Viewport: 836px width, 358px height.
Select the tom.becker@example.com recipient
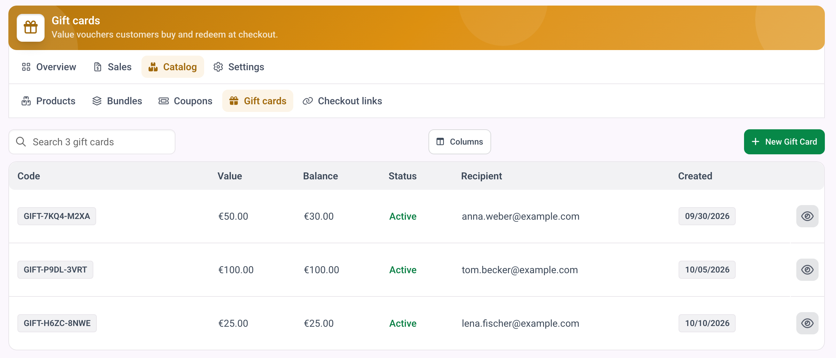click(x=520, y=270)
